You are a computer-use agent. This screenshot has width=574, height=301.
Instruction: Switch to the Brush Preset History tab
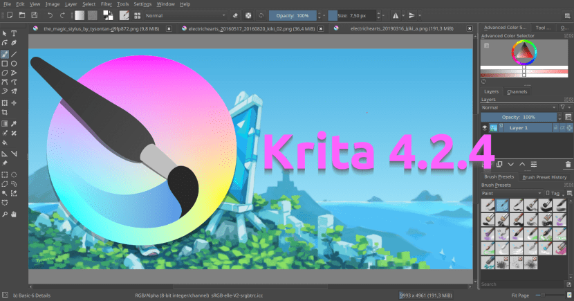(544, 177)
